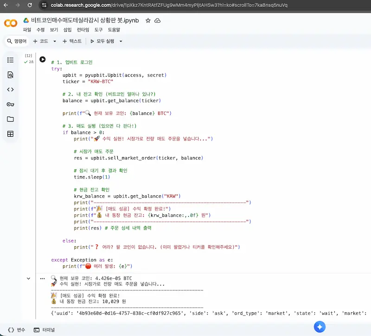Click the time.sleep(1) code line
371x336 pixels.
click(x=92, y=177)
